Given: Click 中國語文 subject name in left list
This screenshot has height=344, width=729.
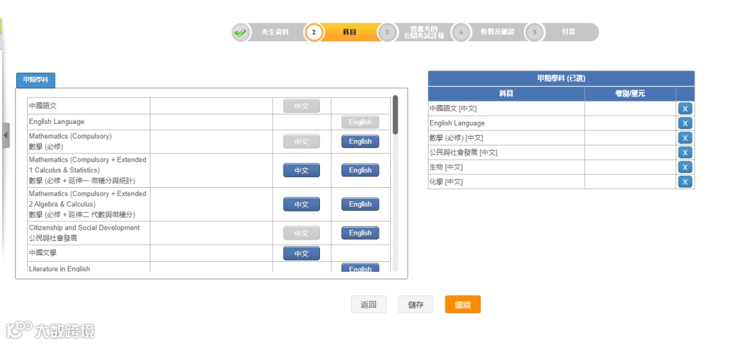Looking at the screenshot, I should click(43, 106).
